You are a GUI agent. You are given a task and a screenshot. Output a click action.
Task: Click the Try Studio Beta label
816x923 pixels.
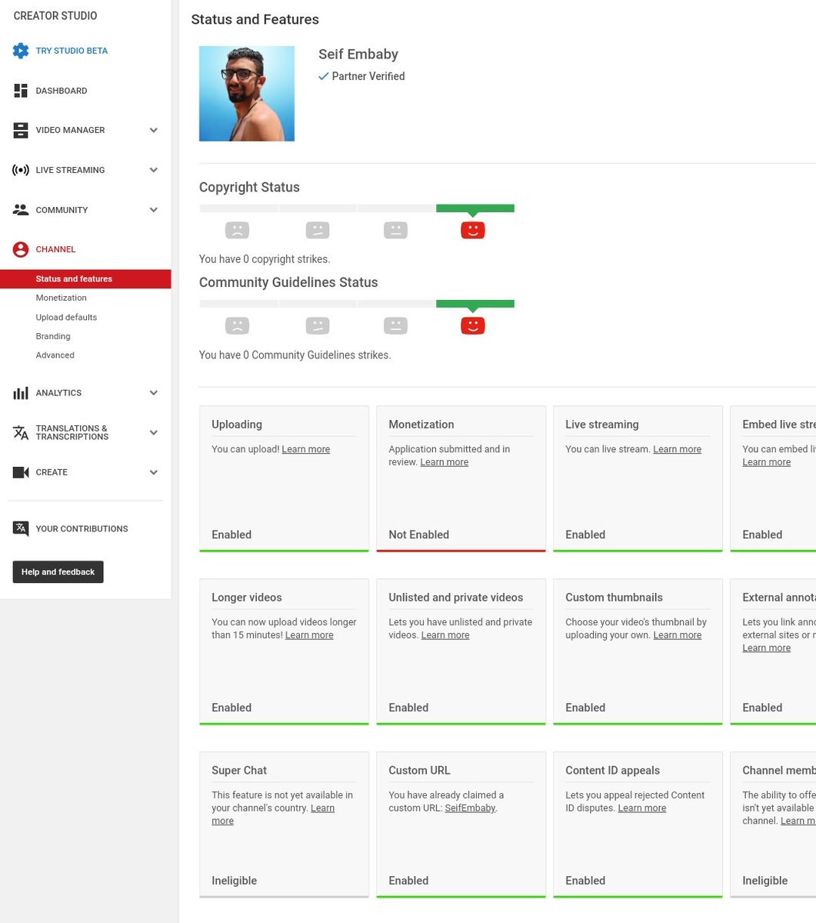click(72, 51)
